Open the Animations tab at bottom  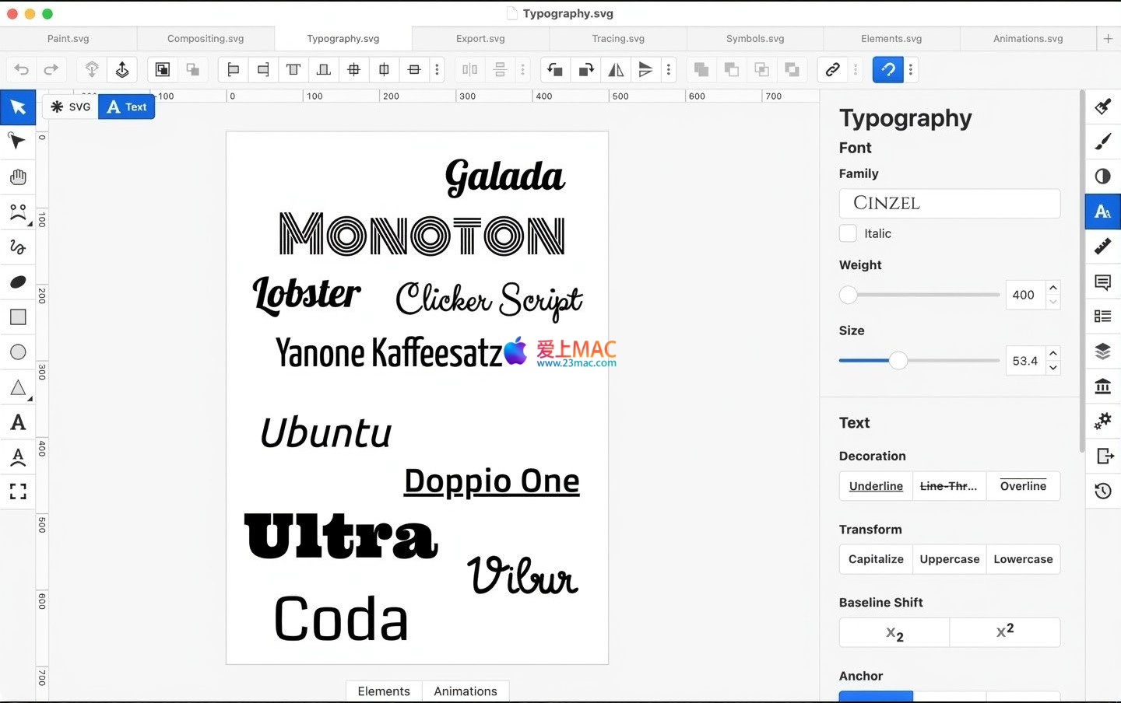(x=465, y=691)
